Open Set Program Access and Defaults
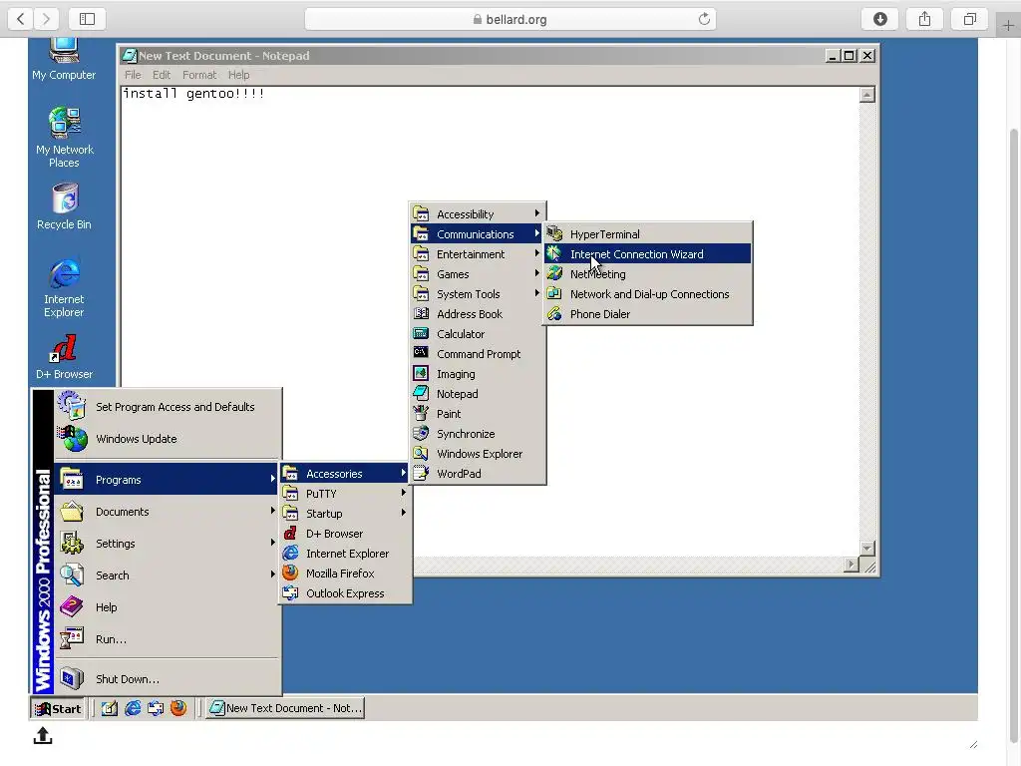 168,407
